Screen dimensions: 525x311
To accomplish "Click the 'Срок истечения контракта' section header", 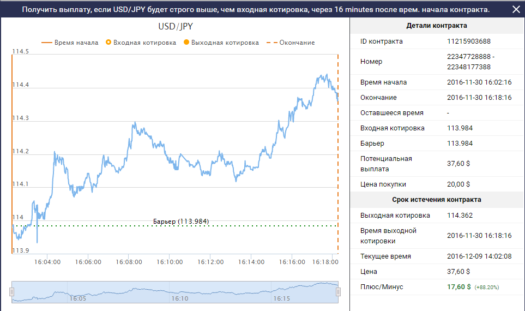I will pos(437,200).
